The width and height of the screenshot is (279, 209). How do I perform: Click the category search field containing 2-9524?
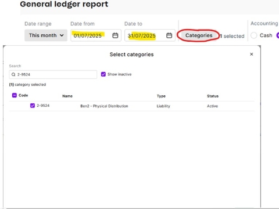tap(53, 74)
